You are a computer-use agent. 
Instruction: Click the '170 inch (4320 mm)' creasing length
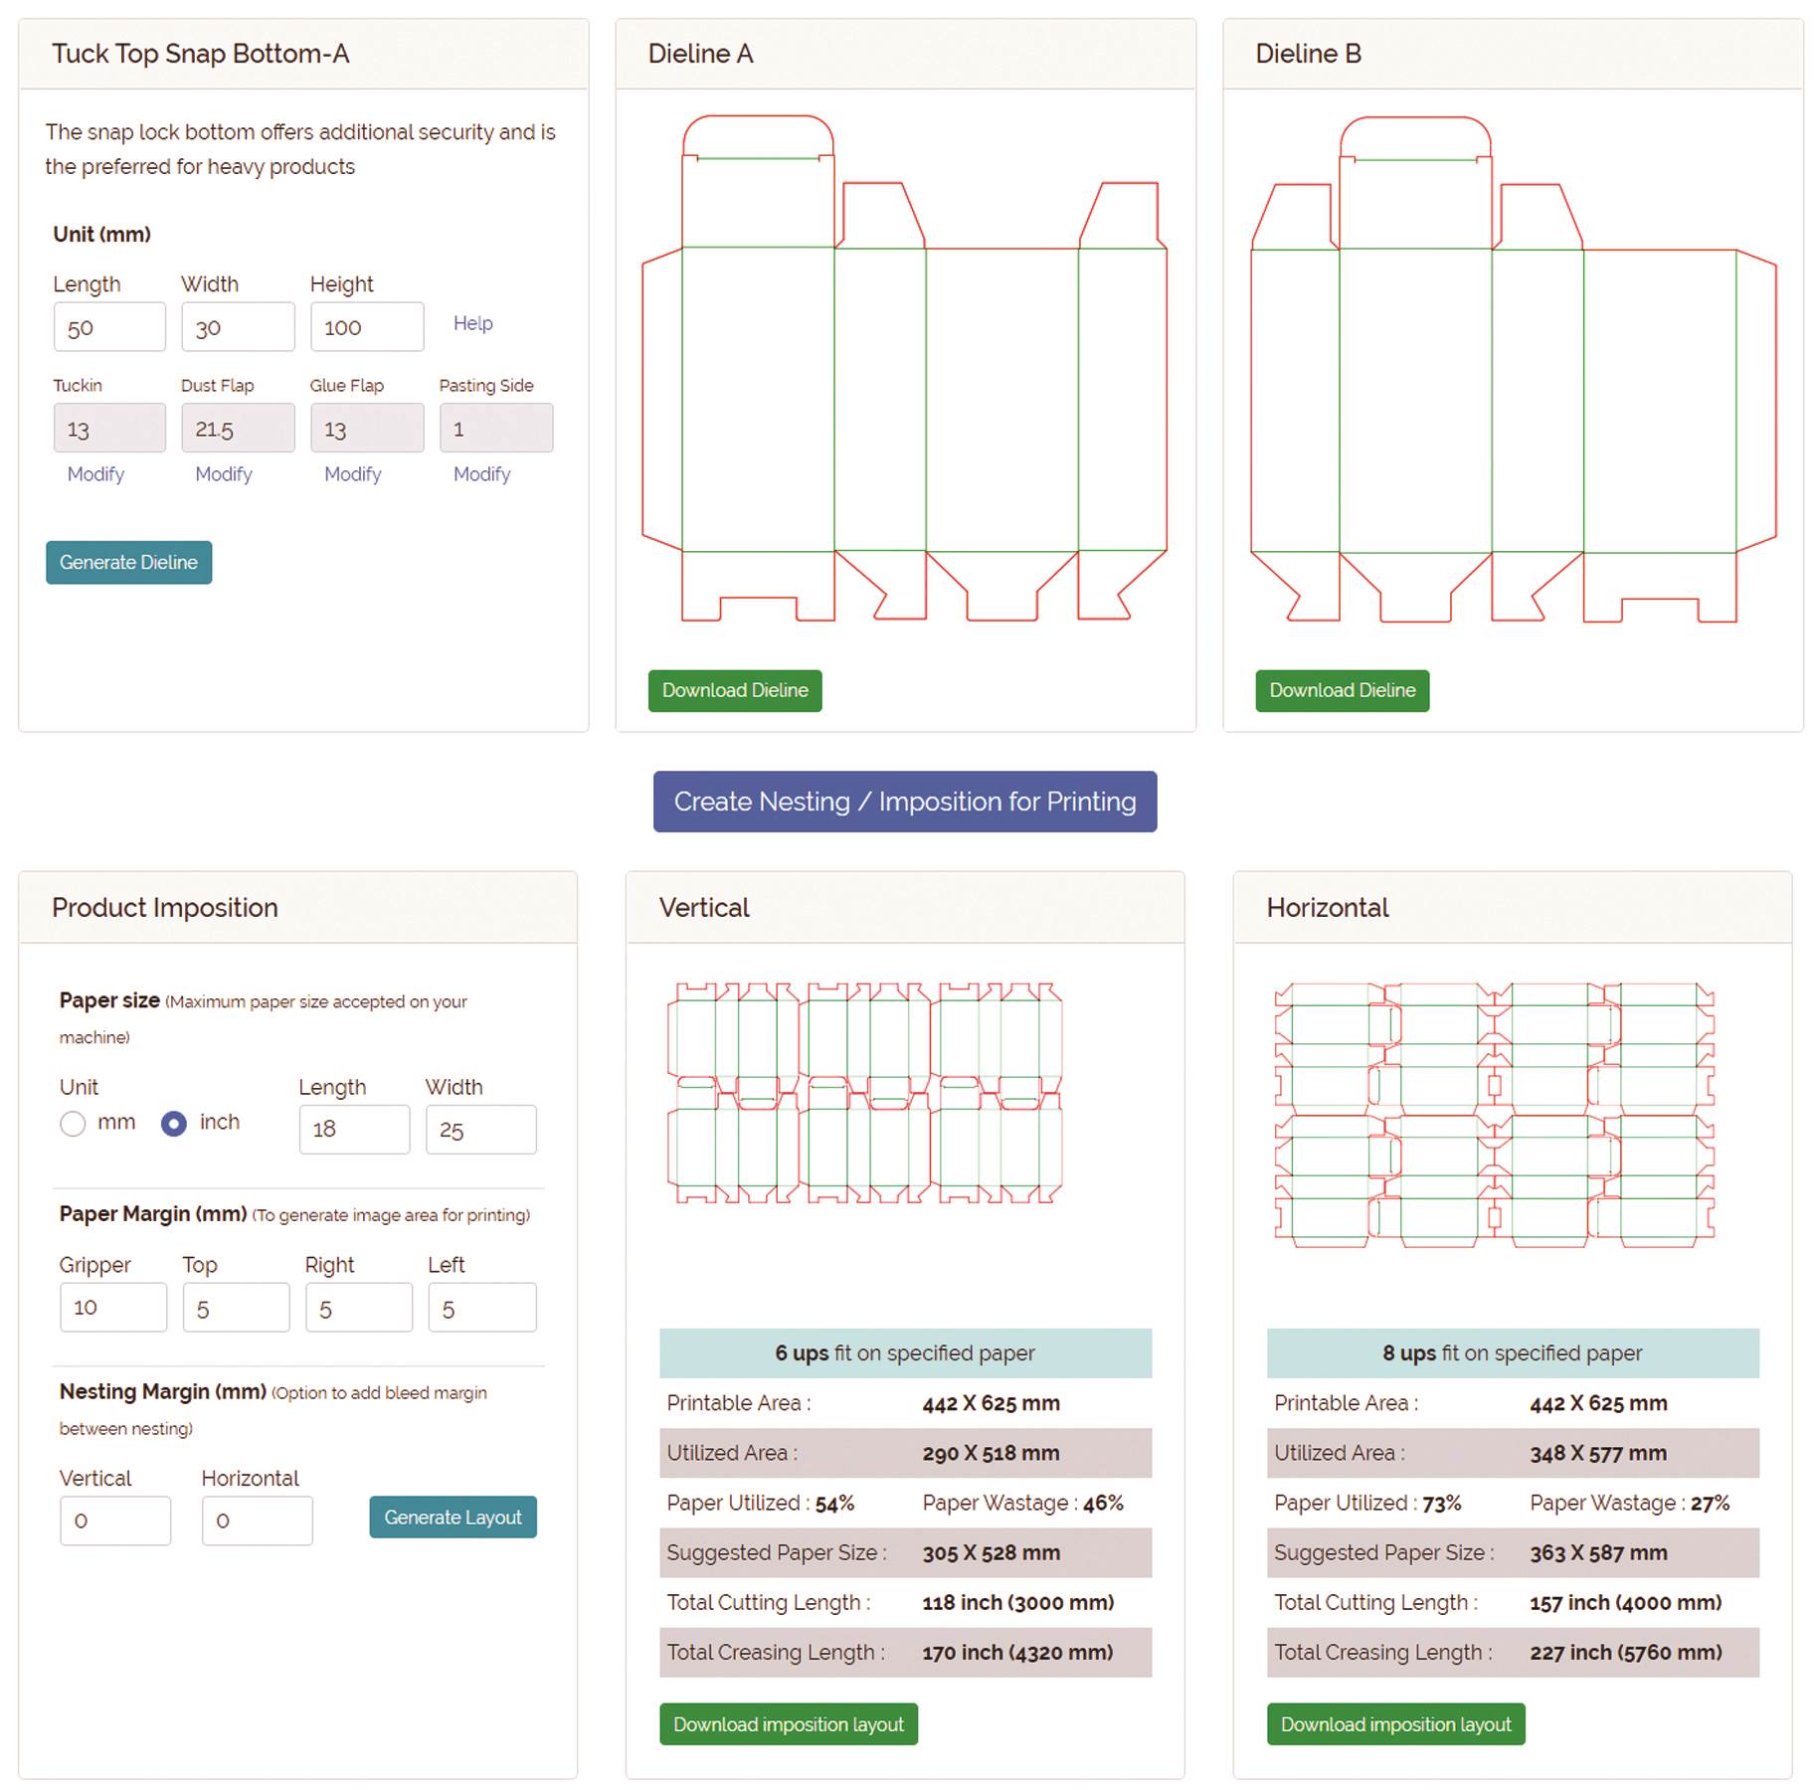(x=1017, y=1652)
